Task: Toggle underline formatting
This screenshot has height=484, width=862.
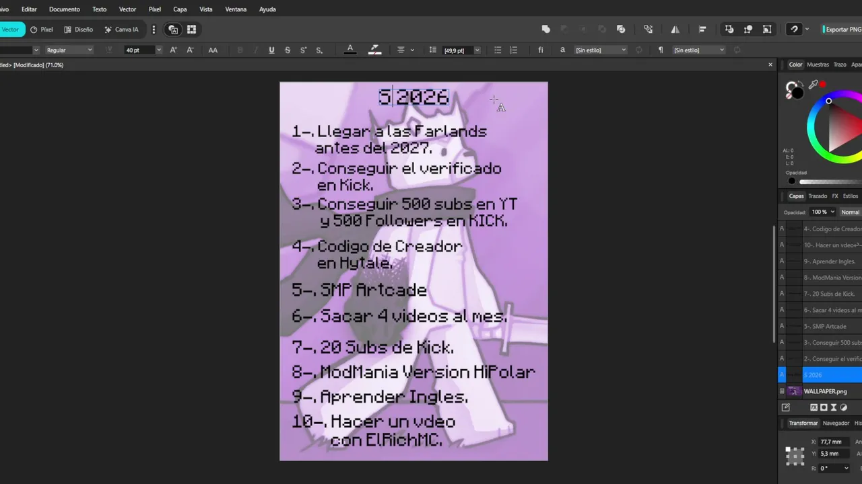Action: tap(271, 50)
